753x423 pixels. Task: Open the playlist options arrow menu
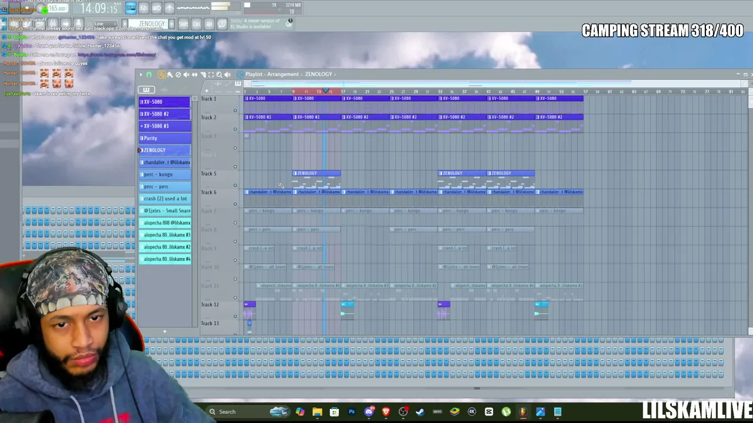[141, 75]
